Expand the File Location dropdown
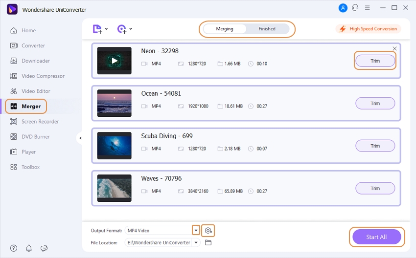 [196, 242]
